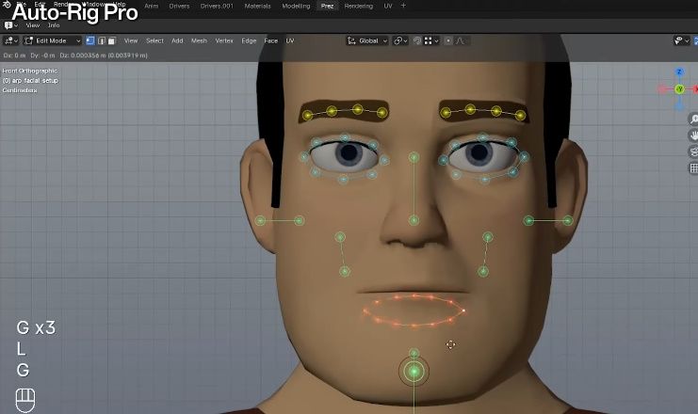Click the zoom magnifier viewport icon
Screen dimensions: 698x414
click(x=692, y=119)
